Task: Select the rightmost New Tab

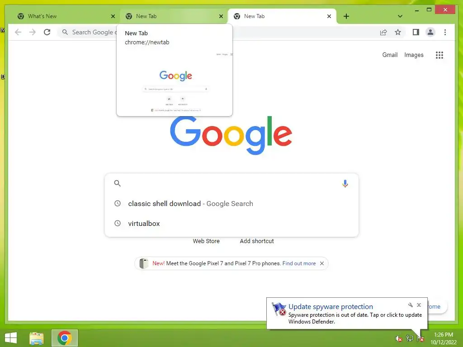Action: pos(282,16)
